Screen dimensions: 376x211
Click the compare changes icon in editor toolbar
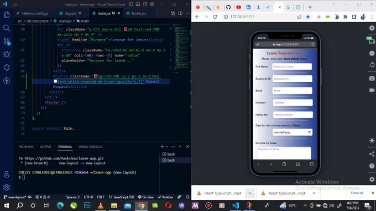point(173,13)
